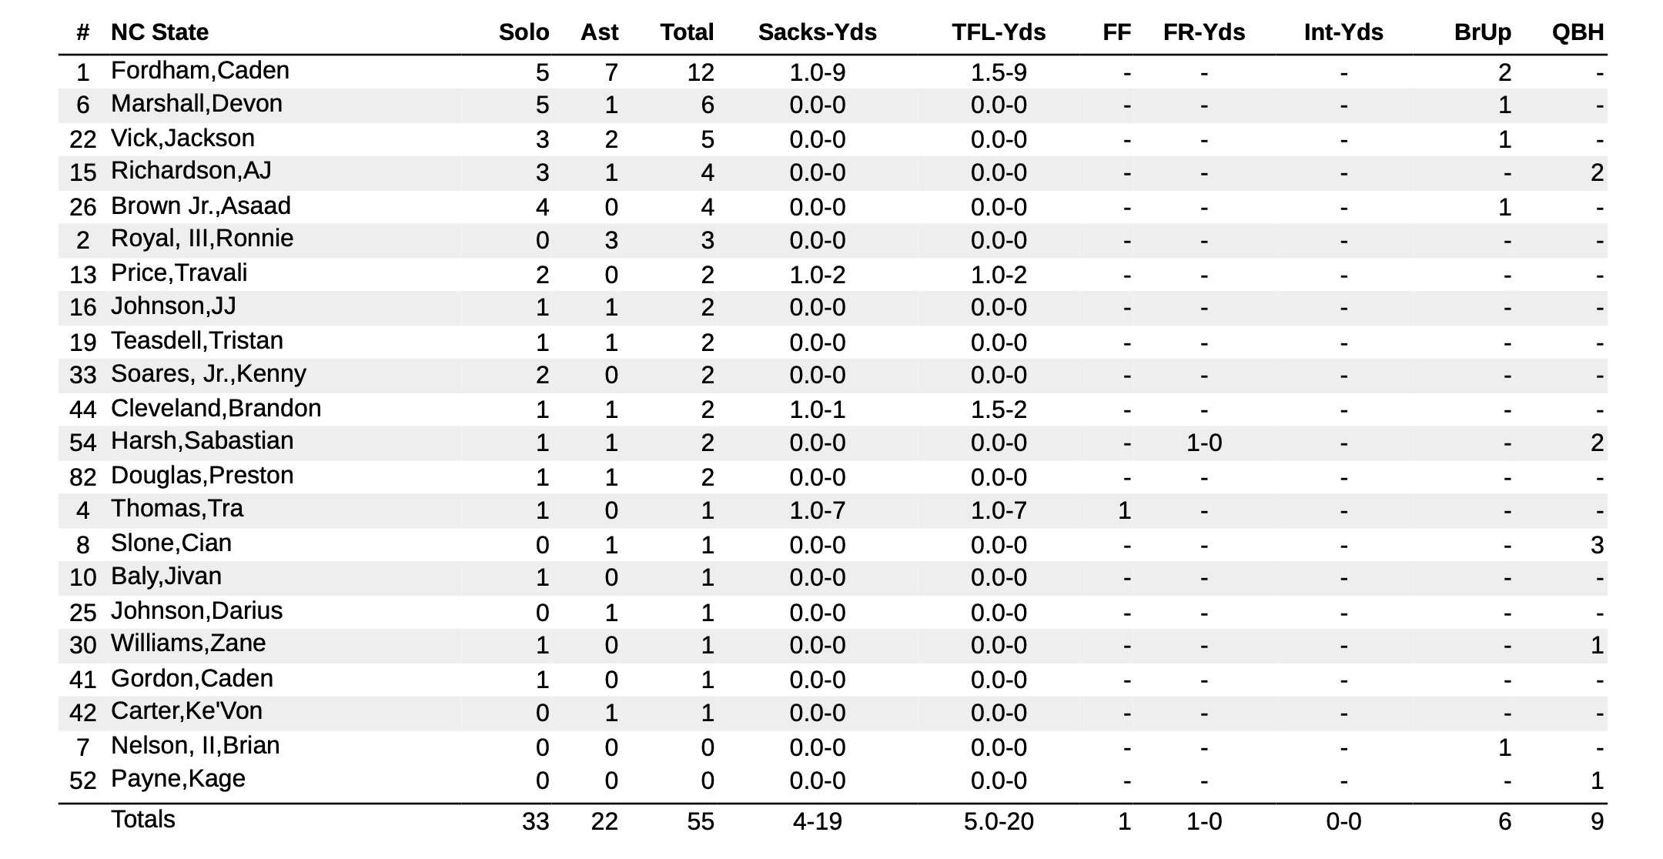Select the Totals row label
The width and height of the screenshot is (1663, 859).
[143, 820]
